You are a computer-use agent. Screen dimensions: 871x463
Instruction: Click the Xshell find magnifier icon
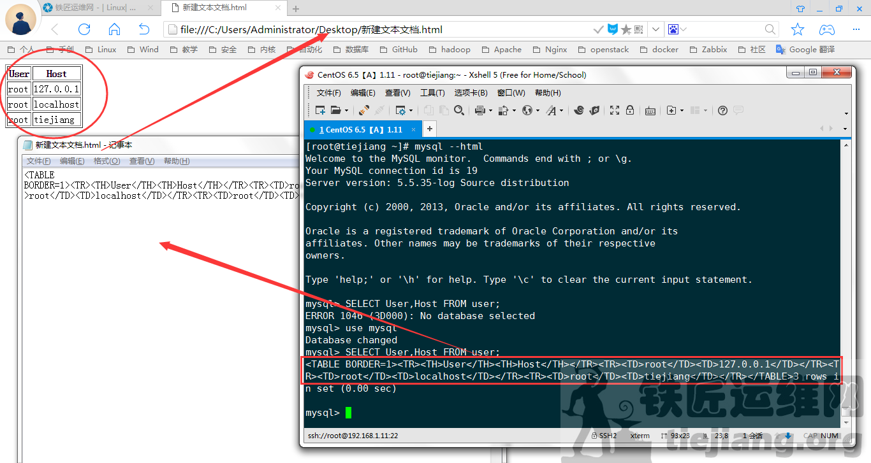click(x=459, y=110)
